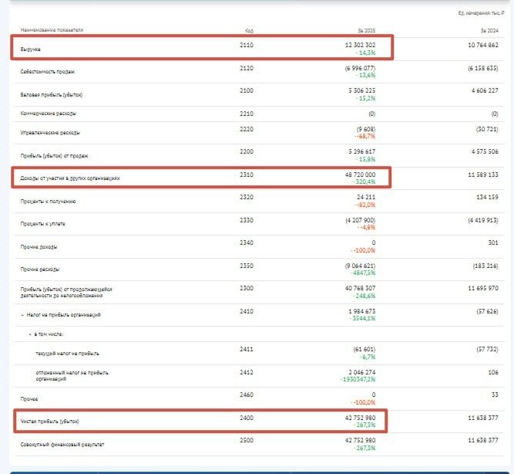Image resolution: width=514 pixels, height=474 pixels.
Task: Click other expenses value (9 064 621)
Action: (x=360, y=266)
